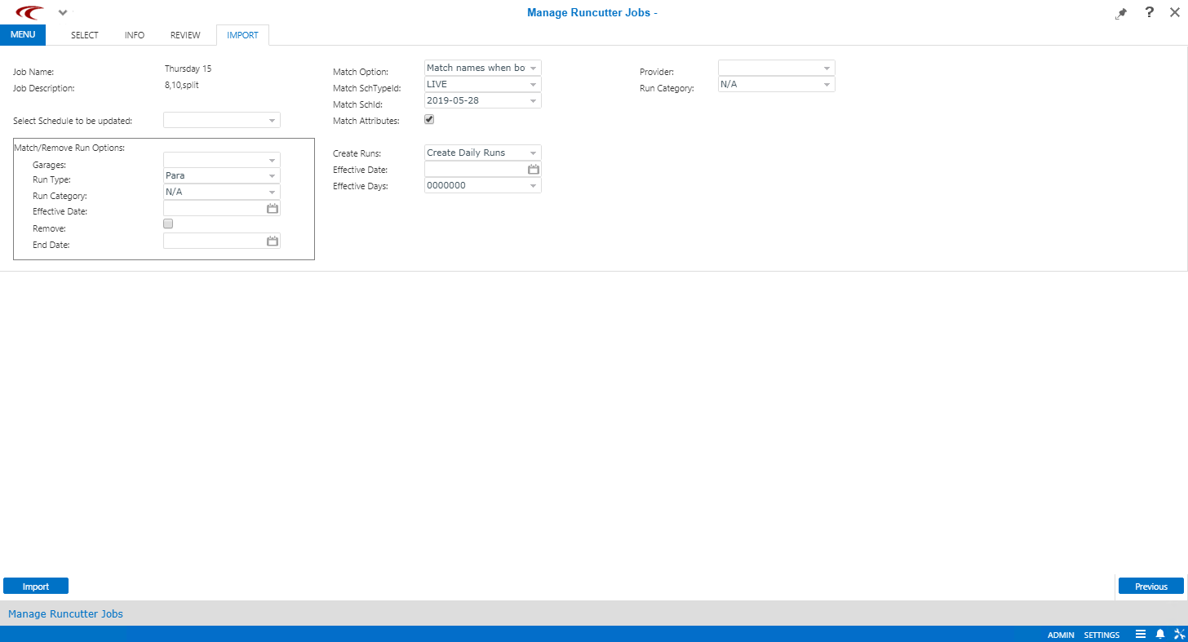1188x642 pixels.
Task: Click the Import button
Action: click(35, 586)
